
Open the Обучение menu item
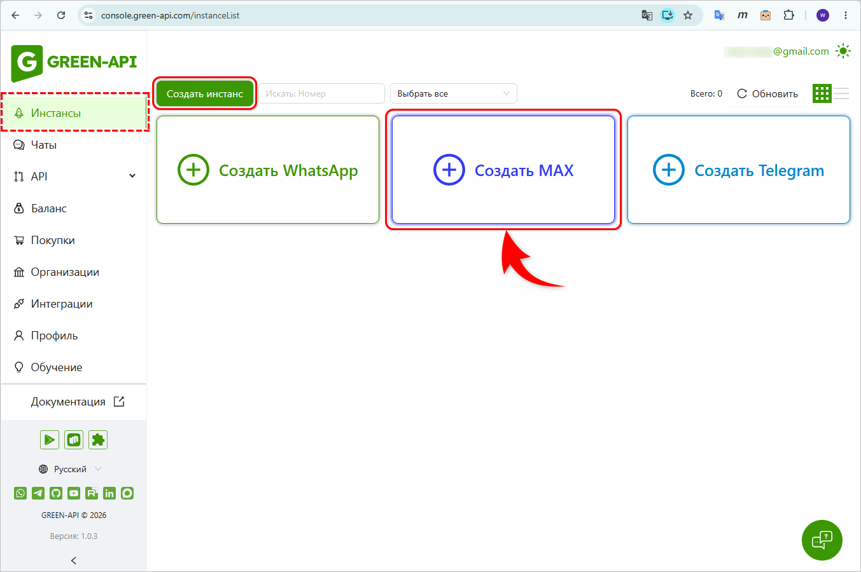(x=74, y=367)
